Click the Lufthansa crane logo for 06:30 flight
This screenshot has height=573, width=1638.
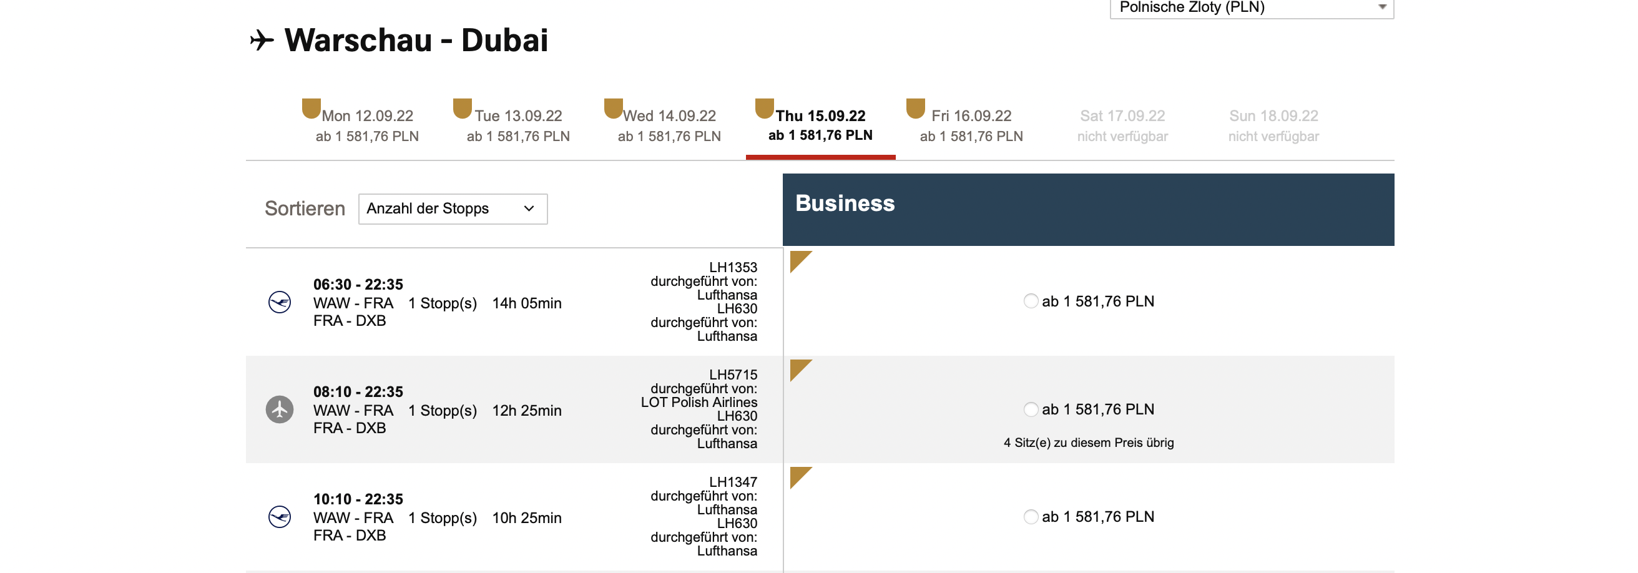tap(279, 302)
